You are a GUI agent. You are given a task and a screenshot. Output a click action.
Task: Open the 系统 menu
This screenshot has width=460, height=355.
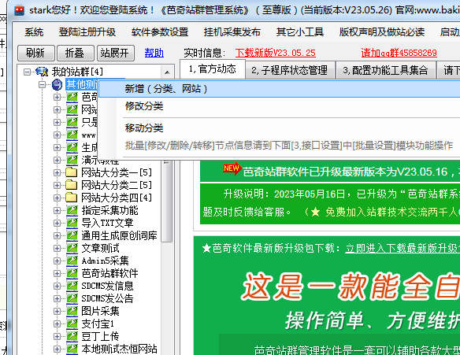[x=34, y=32]
